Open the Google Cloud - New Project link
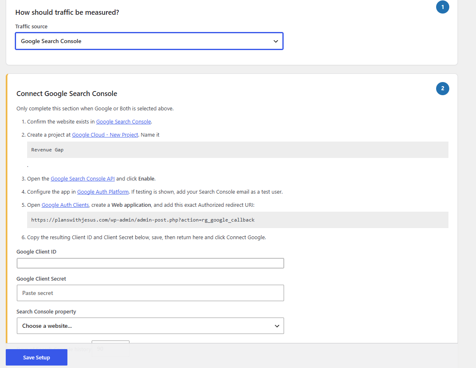Image resolution: width=476 pixels, height=368 pixels. point(105,135)
